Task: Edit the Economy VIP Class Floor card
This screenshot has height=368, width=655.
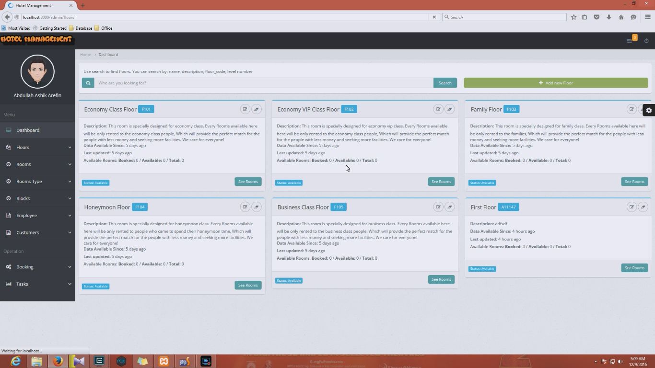Action: click(438, 109)
